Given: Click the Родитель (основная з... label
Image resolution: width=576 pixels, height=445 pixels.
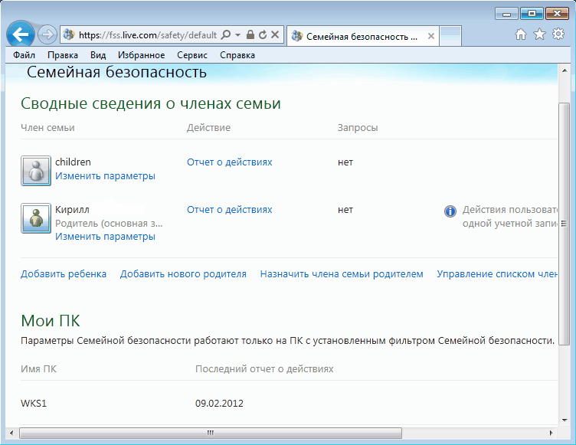Looking at the screenshot, I should pos(109,224).
